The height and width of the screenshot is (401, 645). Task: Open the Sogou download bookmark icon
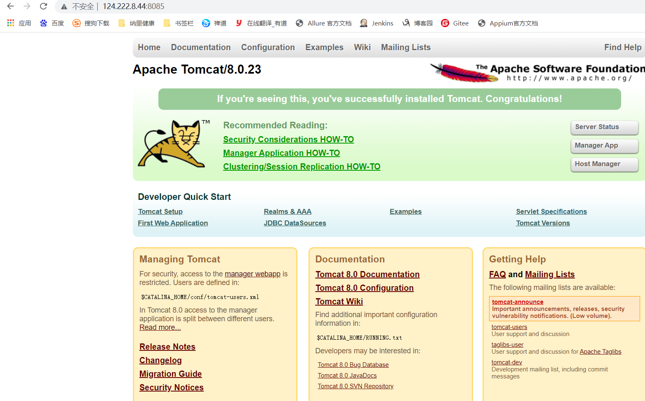[x=77, y=23]
